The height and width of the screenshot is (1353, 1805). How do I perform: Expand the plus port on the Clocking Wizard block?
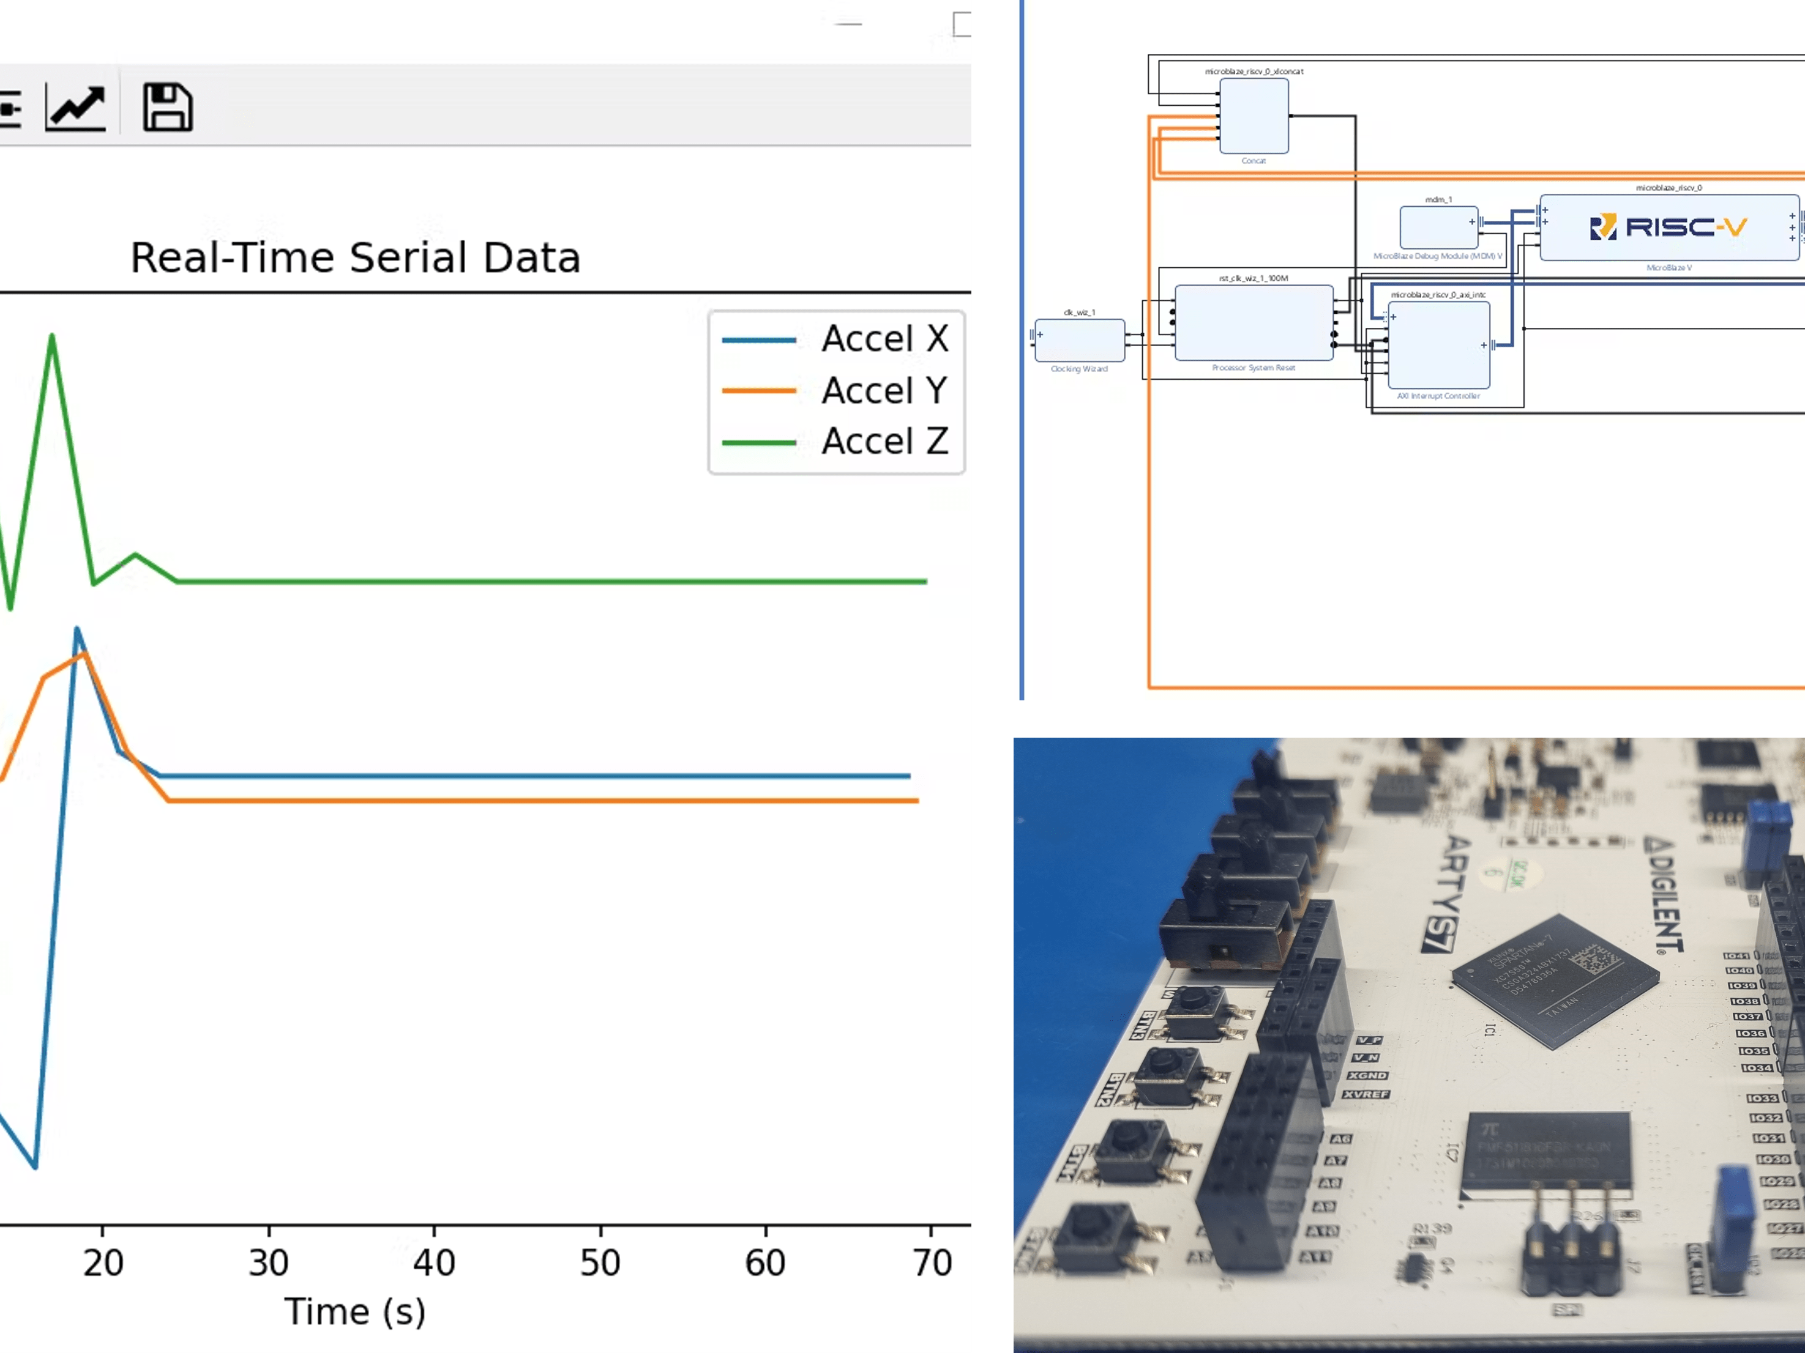[x=1041, y=335]
